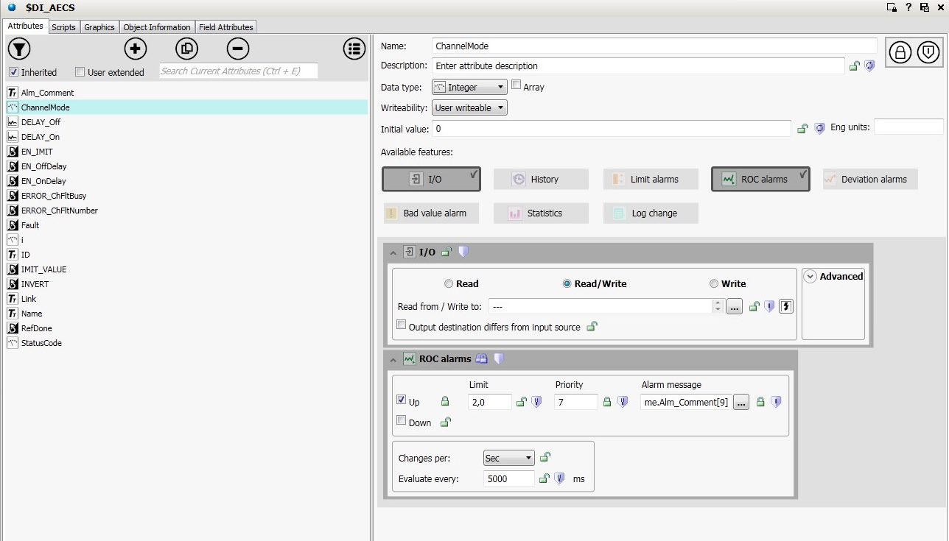Select the Write radio button
The image size is (949, 541).
[714, 284]
